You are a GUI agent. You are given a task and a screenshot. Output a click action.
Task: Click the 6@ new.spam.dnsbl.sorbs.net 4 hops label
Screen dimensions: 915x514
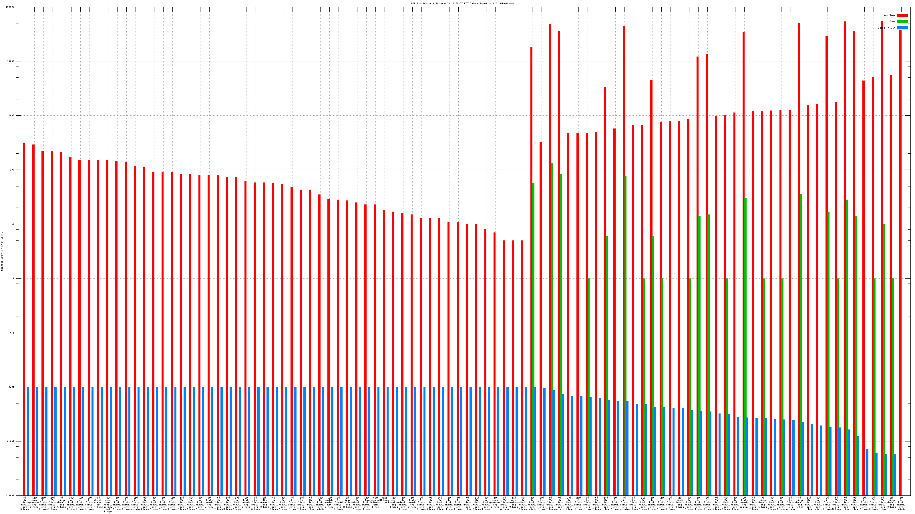point(108,504)
